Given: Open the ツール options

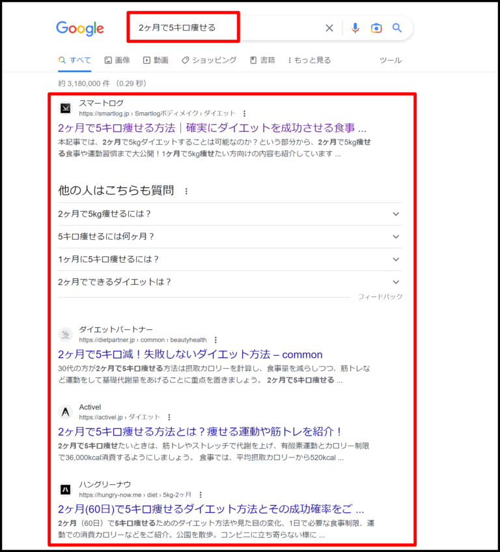Looking at the screenshot, I should (390, 60).
